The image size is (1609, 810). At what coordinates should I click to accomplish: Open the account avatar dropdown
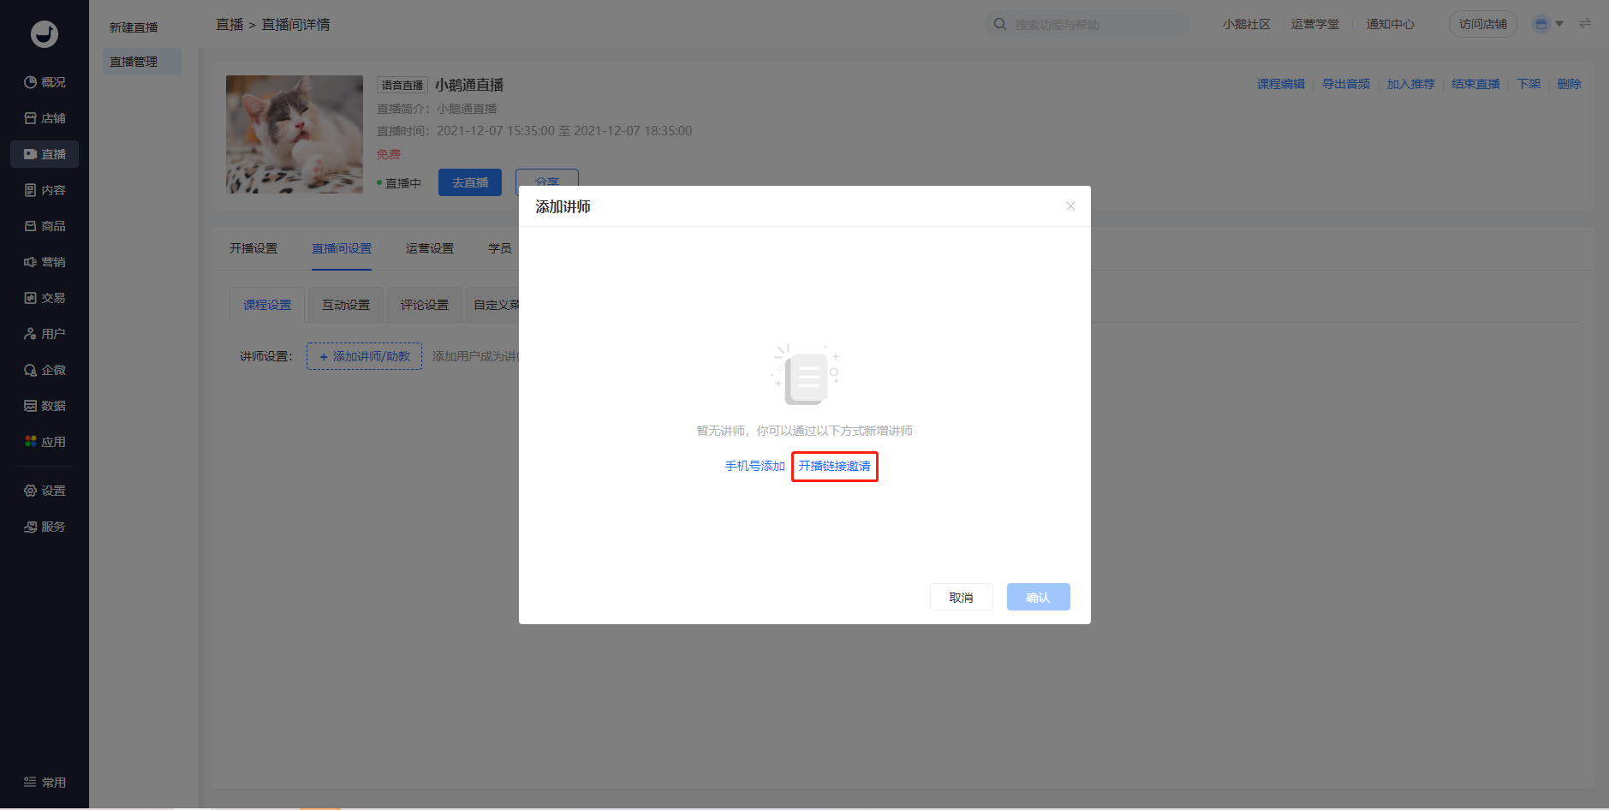coord(1547,24)
